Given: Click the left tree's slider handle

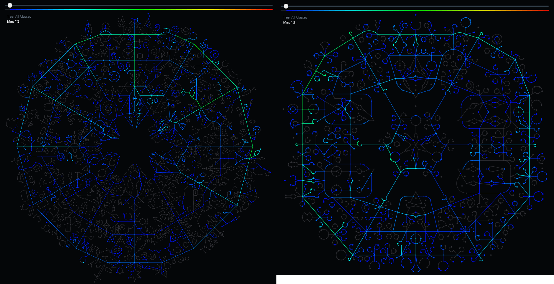Looking at the screenshot, I should click(10, 5).
